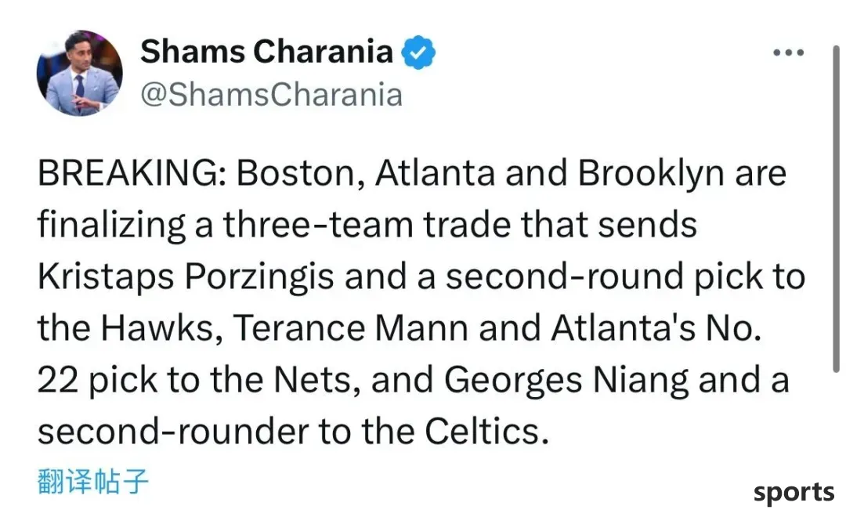Click the name Georges Niang in the text
Viewport: 846px width, 517px height.
[566, 380]
